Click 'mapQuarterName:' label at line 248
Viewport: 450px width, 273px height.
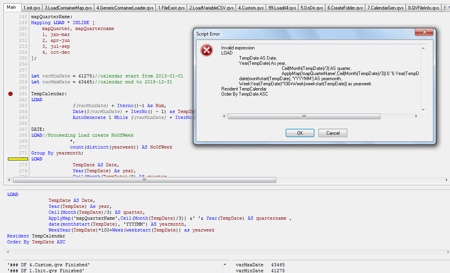(x=52, y=17)
